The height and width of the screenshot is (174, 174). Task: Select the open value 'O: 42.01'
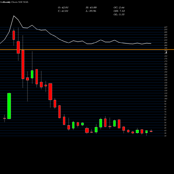click(63, 8)
